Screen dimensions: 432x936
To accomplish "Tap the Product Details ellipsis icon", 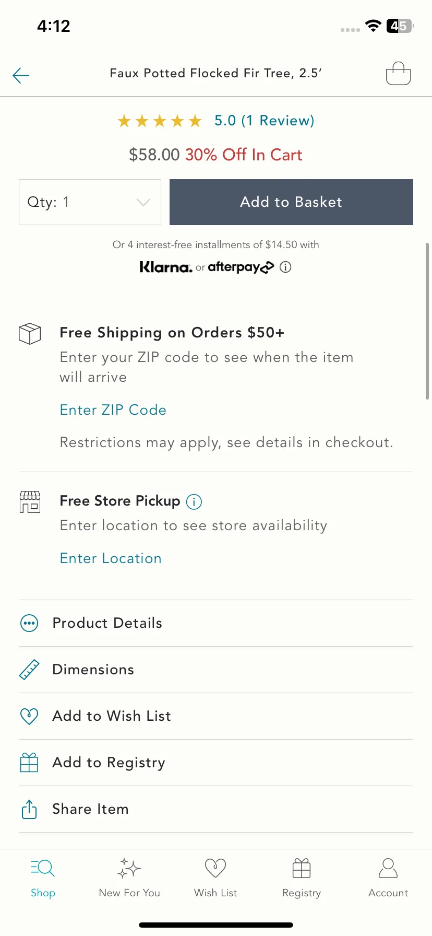I will click(x=29, y=623).
